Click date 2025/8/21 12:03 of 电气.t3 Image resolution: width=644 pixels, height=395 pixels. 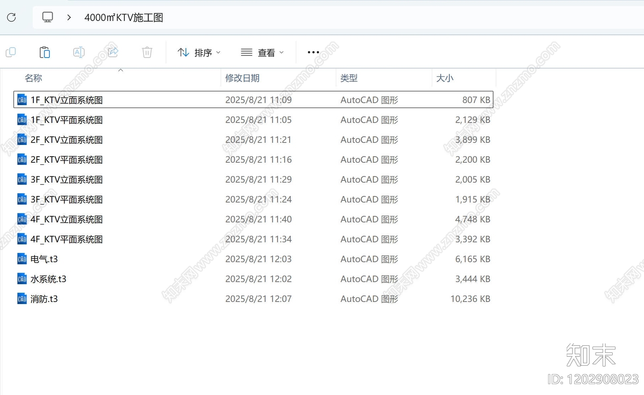[x=258, y=259]
